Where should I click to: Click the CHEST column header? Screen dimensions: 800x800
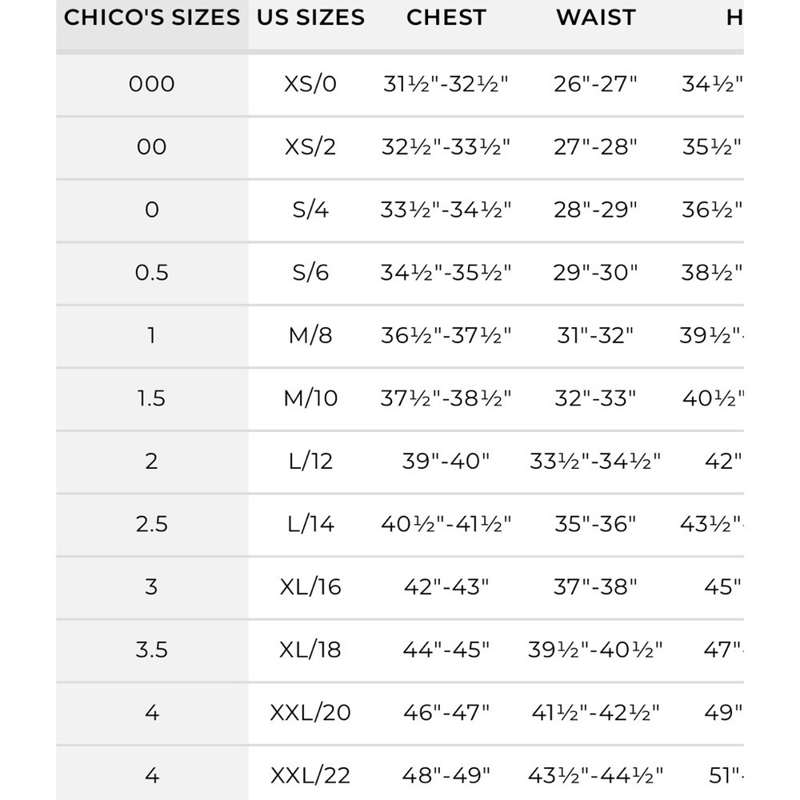pyautogui.click(x=446, y=18)
